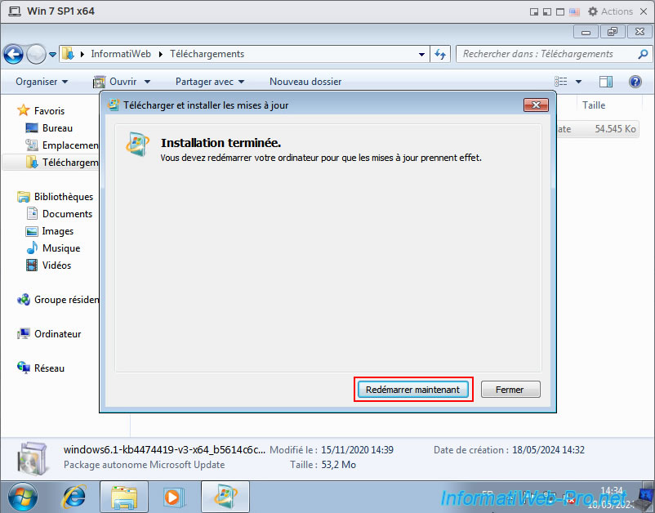Select the Windows Explorer taskbar icon
This screenshot has width=655, height=513.
[123, 496]
